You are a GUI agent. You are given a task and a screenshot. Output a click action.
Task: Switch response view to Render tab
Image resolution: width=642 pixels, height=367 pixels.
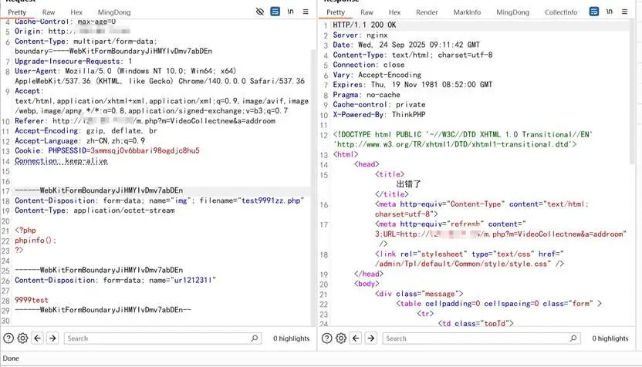(x=427, y=12)
